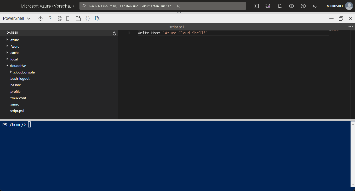Click the Azure resource search box

click(163, 6)
